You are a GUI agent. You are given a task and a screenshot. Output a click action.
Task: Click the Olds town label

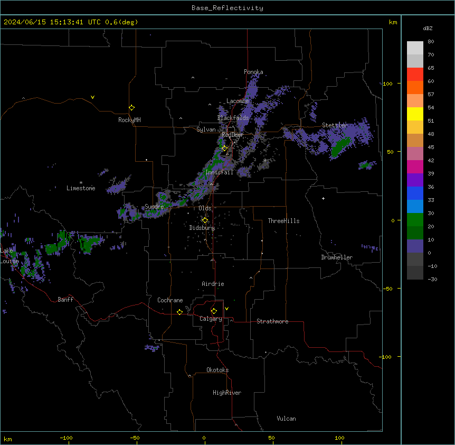205,208
